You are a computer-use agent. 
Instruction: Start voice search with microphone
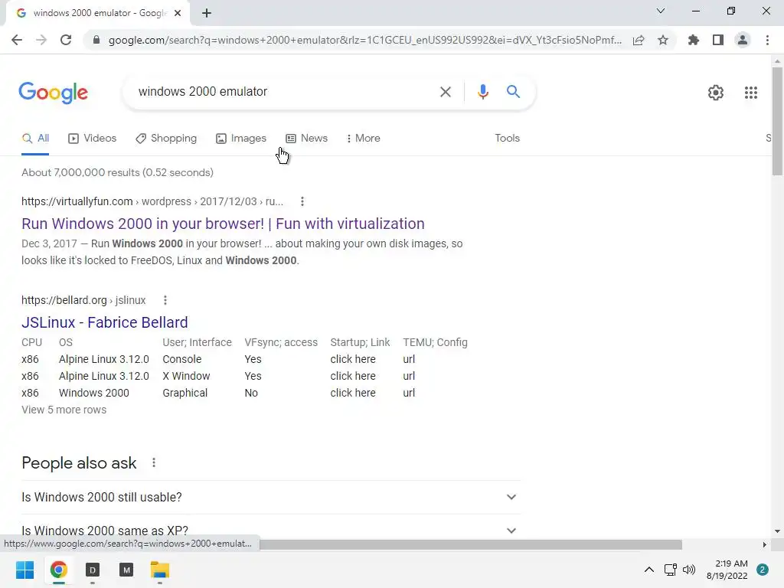482,92
